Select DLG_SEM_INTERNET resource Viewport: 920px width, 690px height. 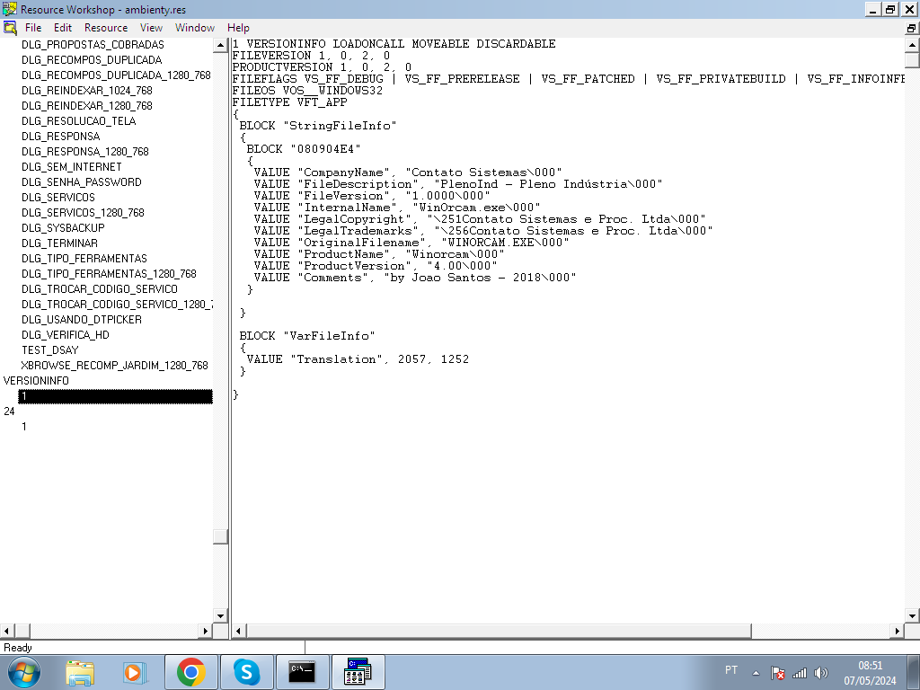pyautogui.click(x=72, y=166)
